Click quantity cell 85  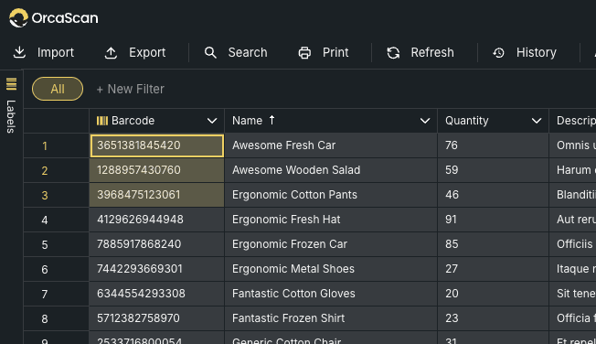coord(493,244)
